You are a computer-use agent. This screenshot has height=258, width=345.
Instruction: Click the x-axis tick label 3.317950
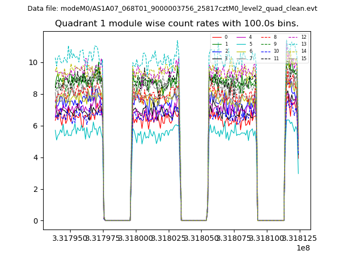(70, 238)
